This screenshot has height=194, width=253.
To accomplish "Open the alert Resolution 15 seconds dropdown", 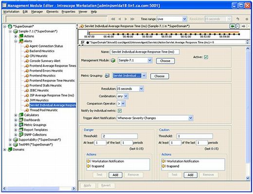I will (x=141, y=89).
